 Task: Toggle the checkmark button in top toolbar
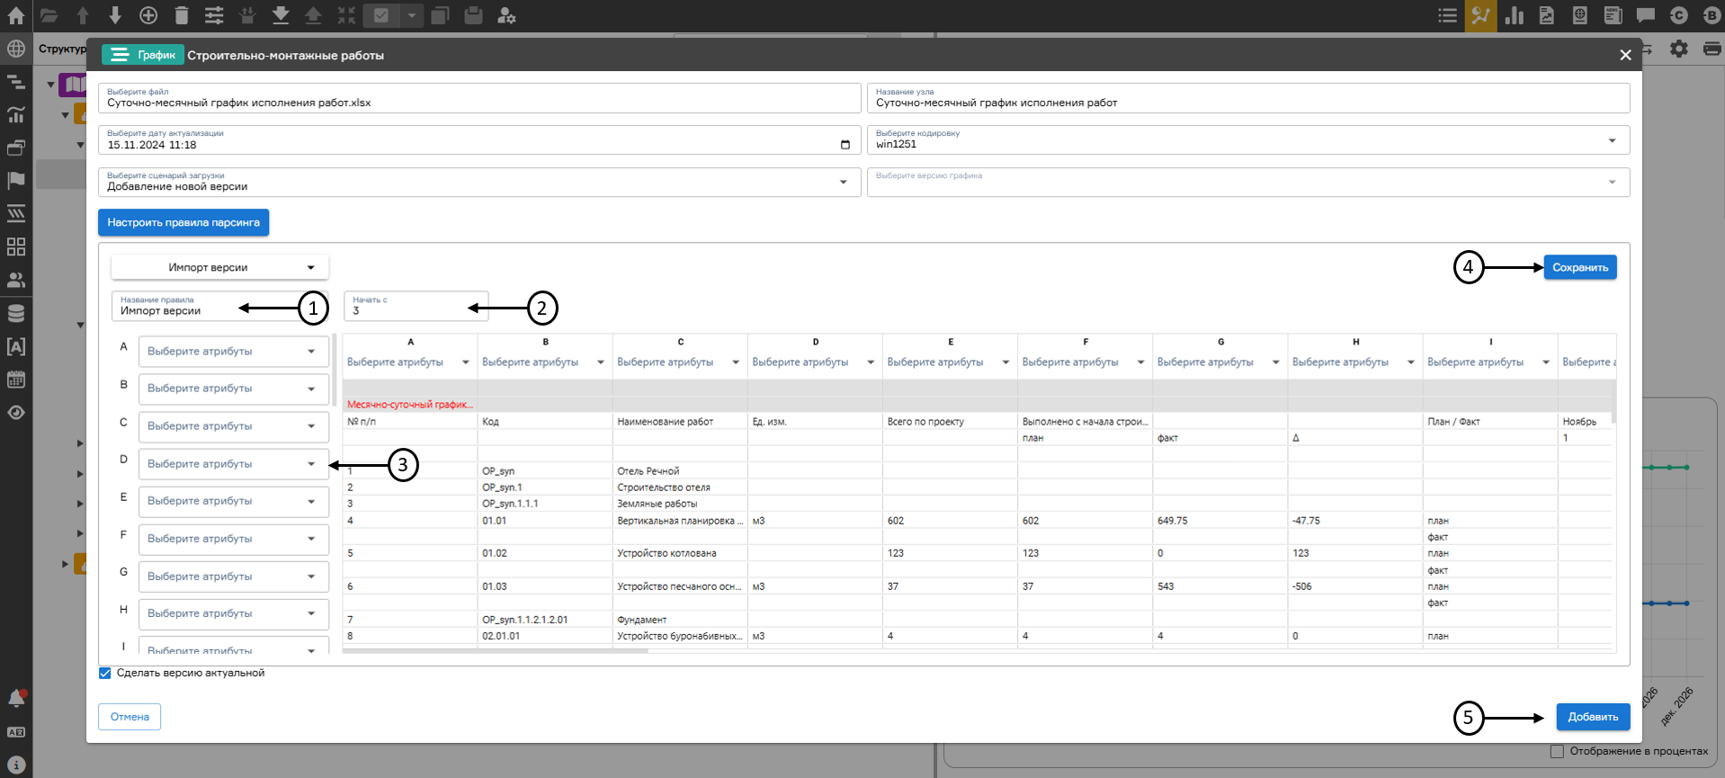point(381,15)
